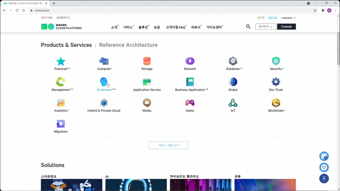Select the Application Service icon
Image resolution: width=340 pixels, height=191 pixels.
[x=147, y=82]
